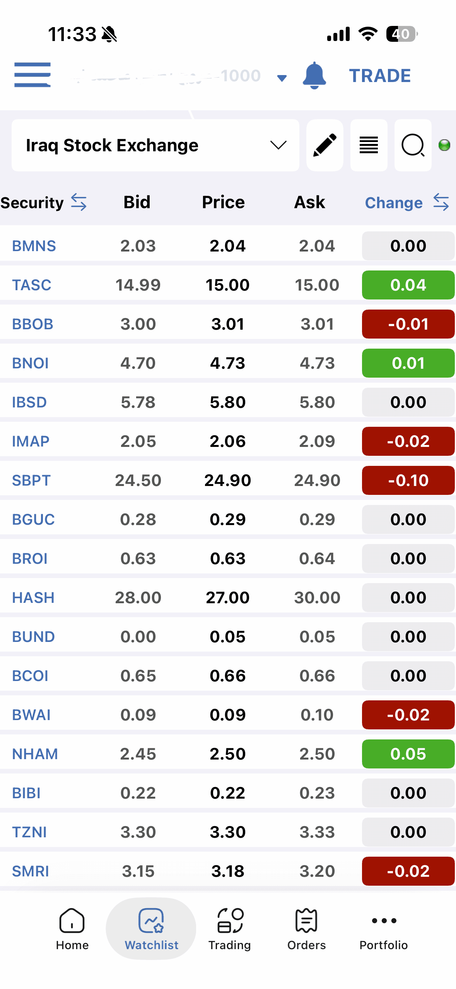Image resolution: width=456 pixels, height=989 pixels.
Task: Tap the cellular signal bars
Action: (x=338, y=34)
